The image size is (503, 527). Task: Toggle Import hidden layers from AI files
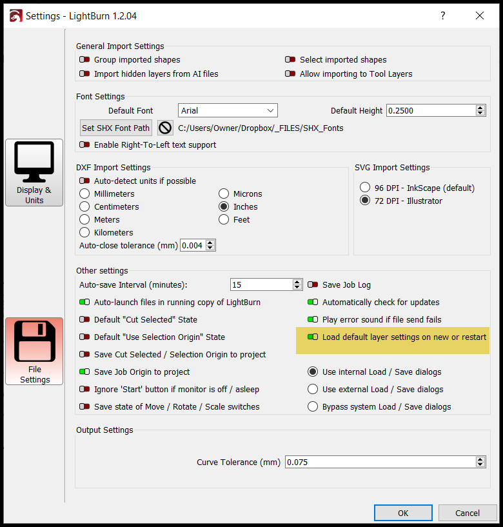coord(84,74)
